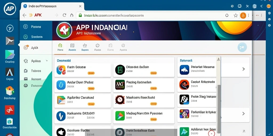Screen dimensions: 273x136
Task: Expand the Dorlonlian Iapked row chevron
Action: pos(244,114)
